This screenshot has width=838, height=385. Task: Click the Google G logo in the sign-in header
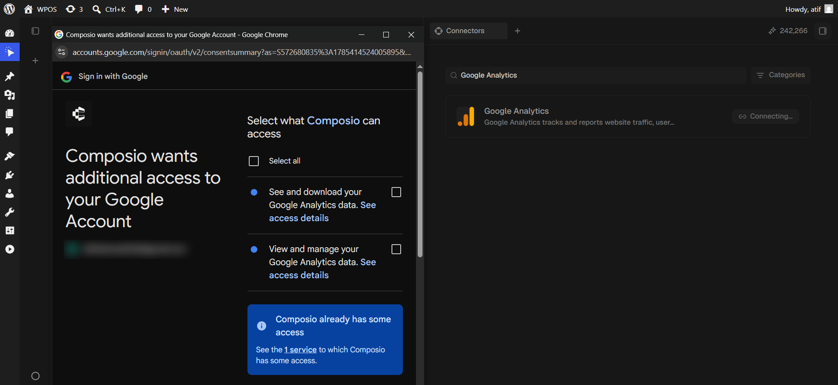pos(66,77)
